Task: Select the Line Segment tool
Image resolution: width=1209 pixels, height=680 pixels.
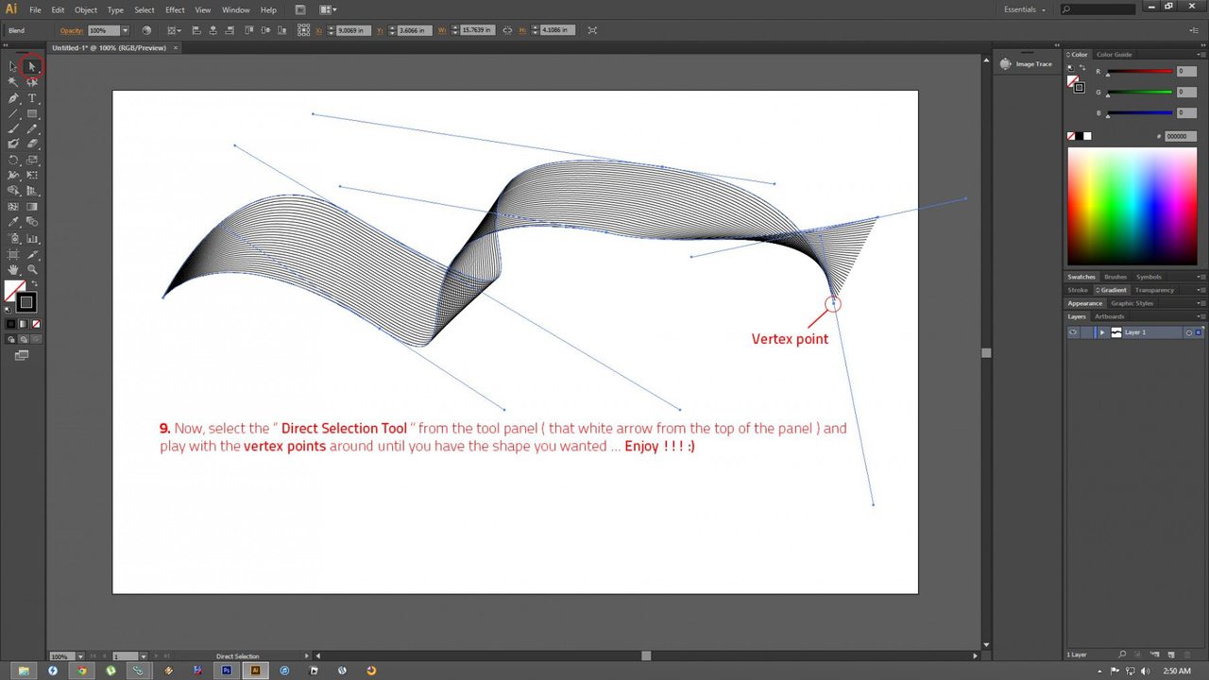Action: click(13, 113)
